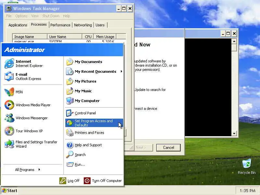Click the Log Off key icon

63,181
